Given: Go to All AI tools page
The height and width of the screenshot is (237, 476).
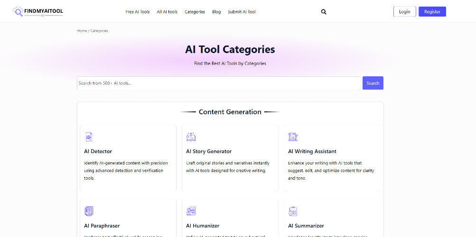Looking at the screenshot, I should click(167, 12).
